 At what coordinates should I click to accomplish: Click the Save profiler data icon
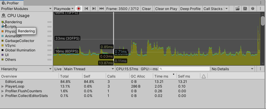tap(245, 9)
